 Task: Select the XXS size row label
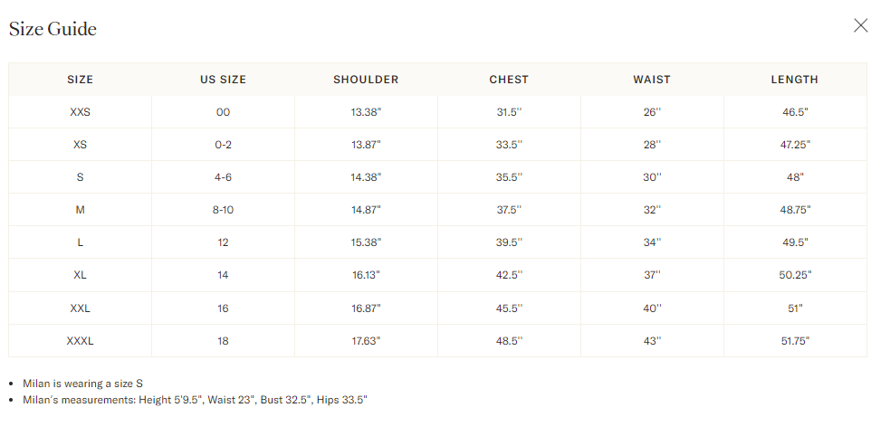80,112
